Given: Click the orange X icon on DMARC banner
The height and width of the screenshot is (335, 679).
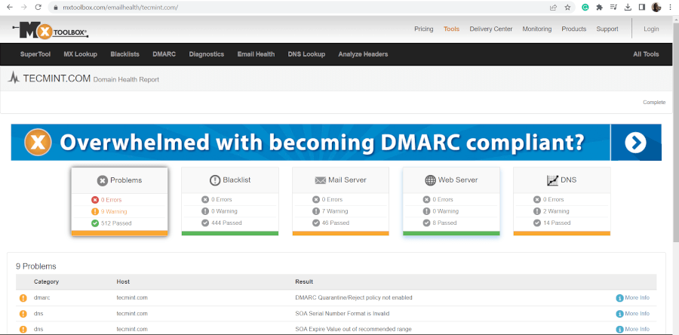Looking at the screenshot, I should pyautogui.click(x=38, y=143).
